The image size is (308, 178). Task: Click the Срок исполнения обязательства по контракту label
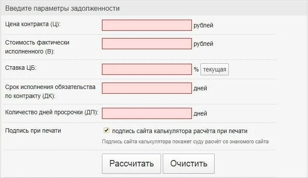point(50,92)
